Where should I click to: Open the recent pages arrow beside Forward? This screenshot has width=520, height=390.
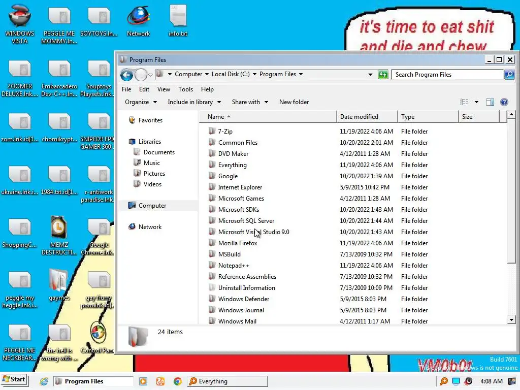tap(150, 75)
